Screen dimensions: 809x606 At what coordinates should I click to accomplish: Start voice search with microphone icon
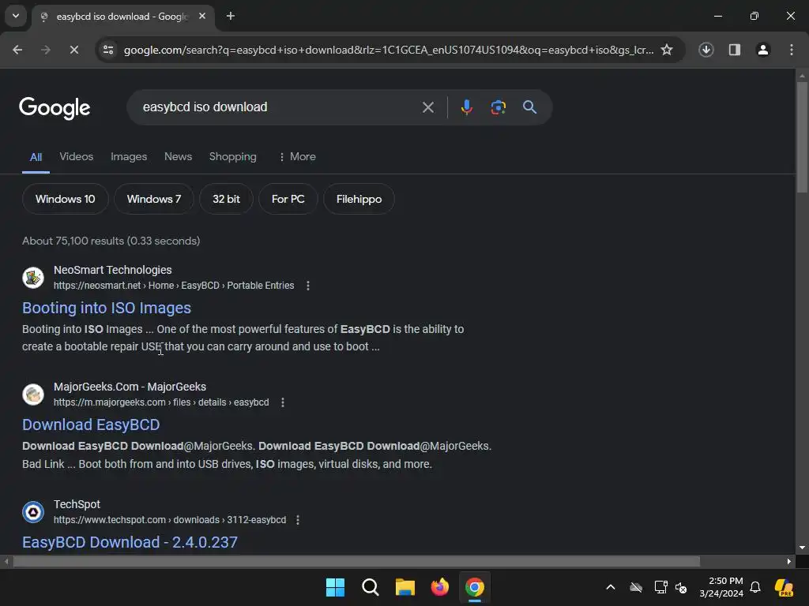(466, 107)
